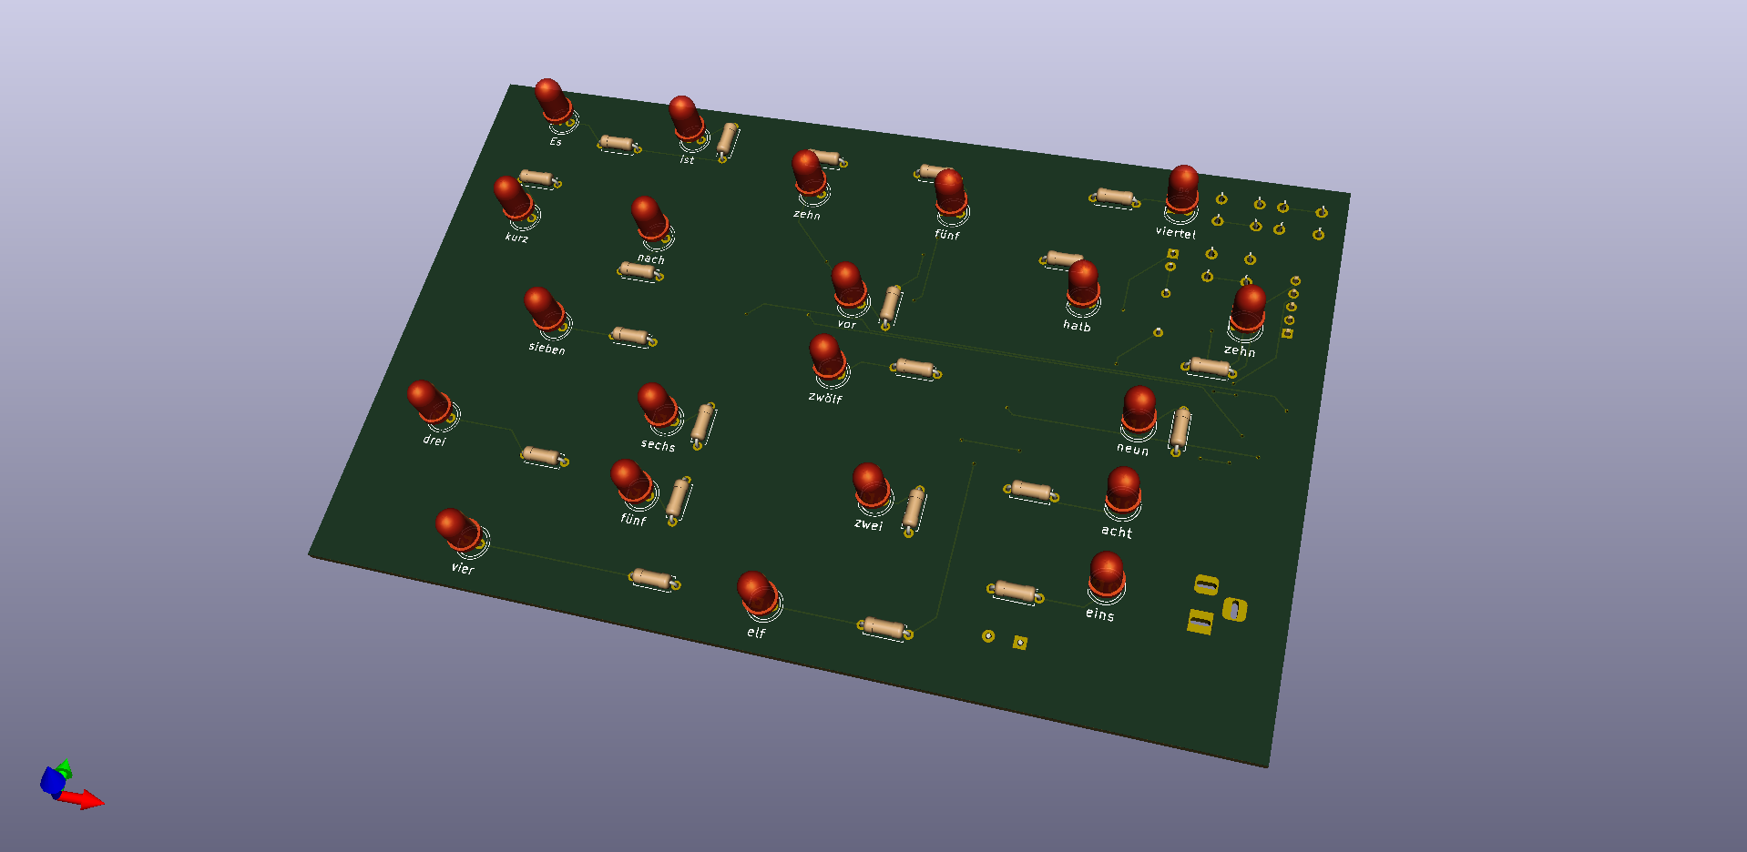1747x852 pixels.
Task: Click the 'neun' silkscreen label
Action: (x=1133, y=449)
